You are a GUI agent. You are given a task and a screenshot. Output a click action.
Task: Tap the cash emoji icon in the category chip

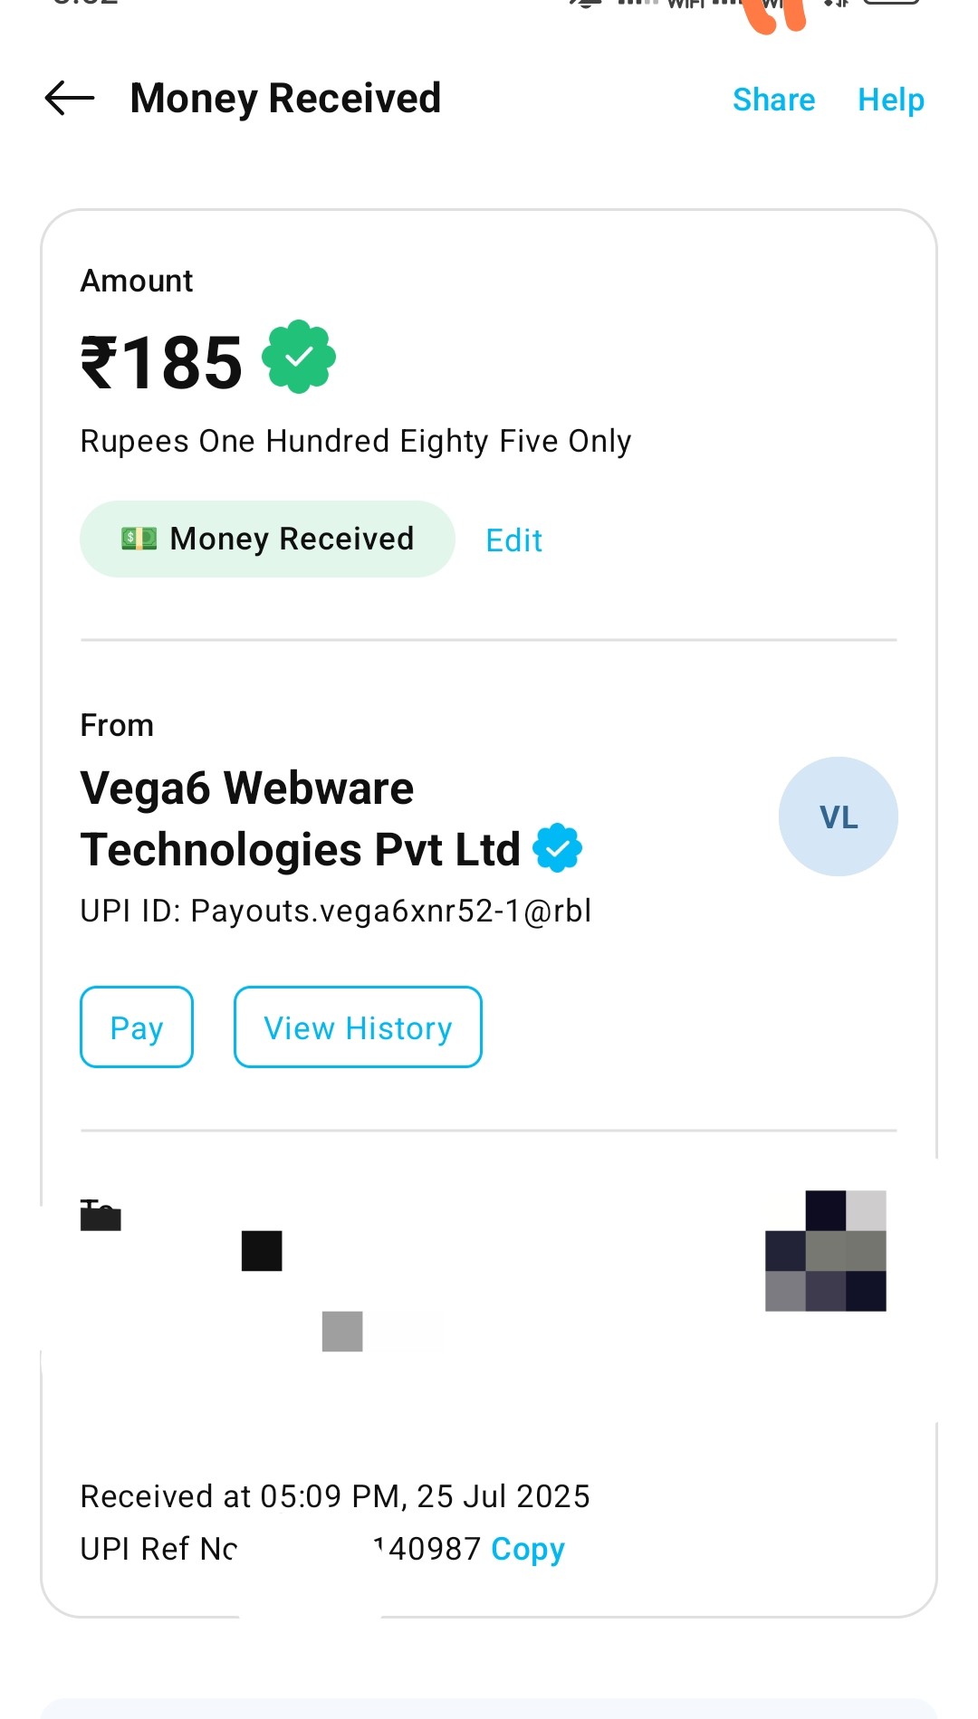pos(139,540)
